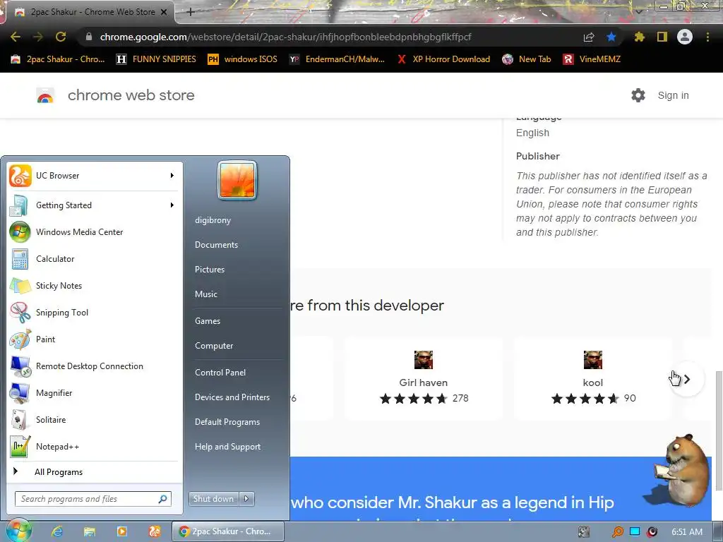
Task: Open Notepad++ from Start menu
Action: [94, 446]
